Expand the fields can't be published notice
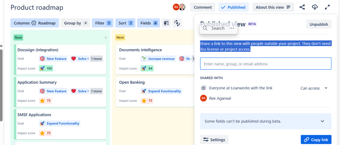Screen dimensions: 340x145 322,121
